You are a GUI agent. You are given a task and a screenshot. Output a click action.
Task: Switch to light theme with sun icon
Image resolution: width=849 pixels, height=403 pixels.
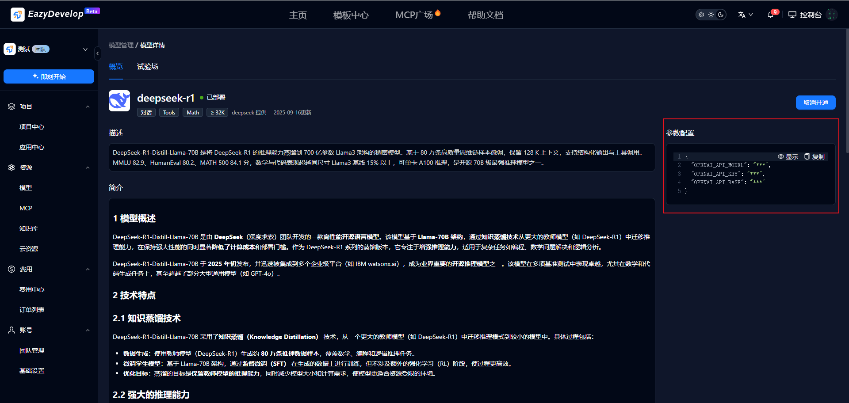coord(711,15)
